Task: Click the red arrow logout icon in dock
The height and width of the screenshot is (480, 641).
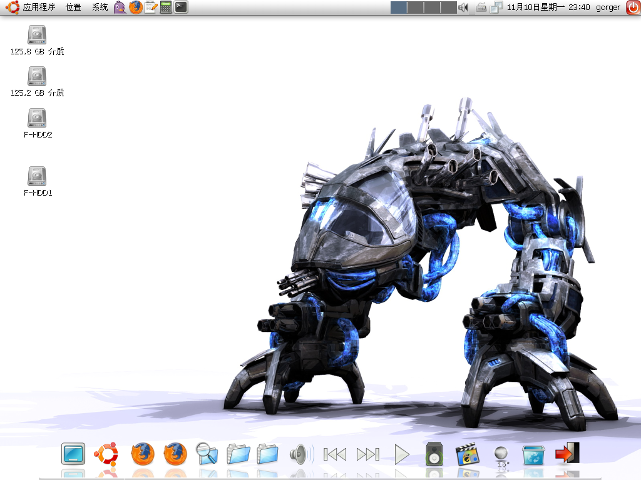Action: pos(567,453)
